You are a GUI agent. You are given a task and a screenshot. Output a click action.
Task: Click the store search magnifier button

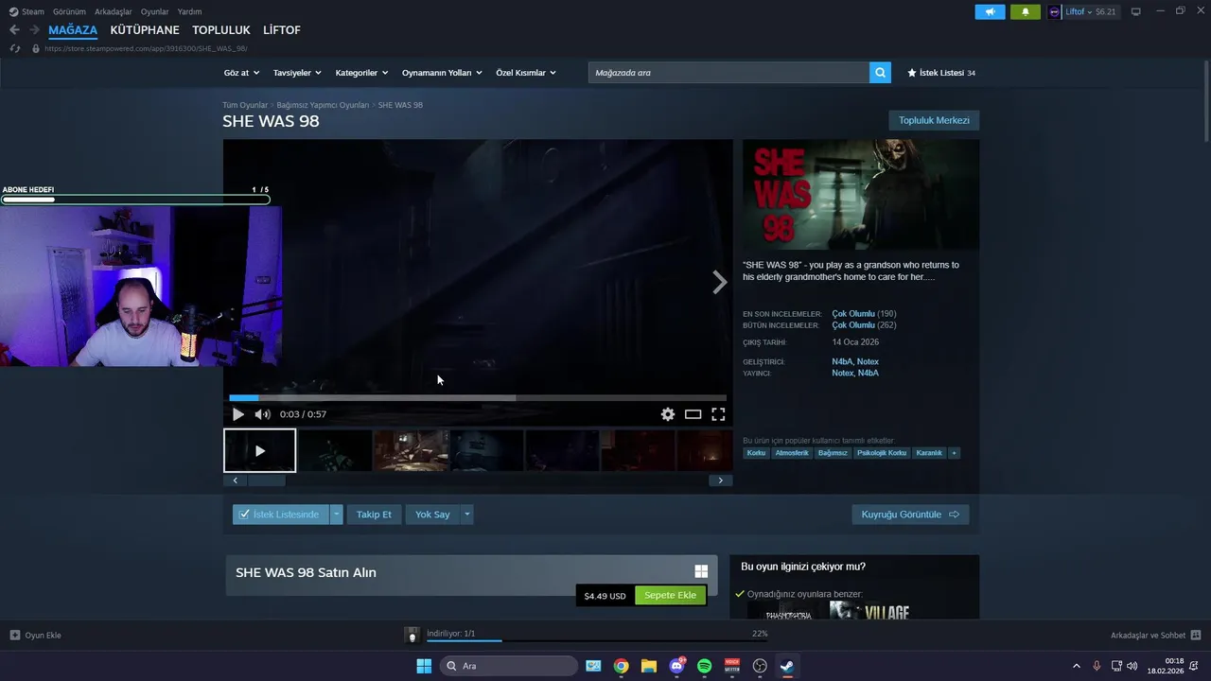[x=880, y=73]
